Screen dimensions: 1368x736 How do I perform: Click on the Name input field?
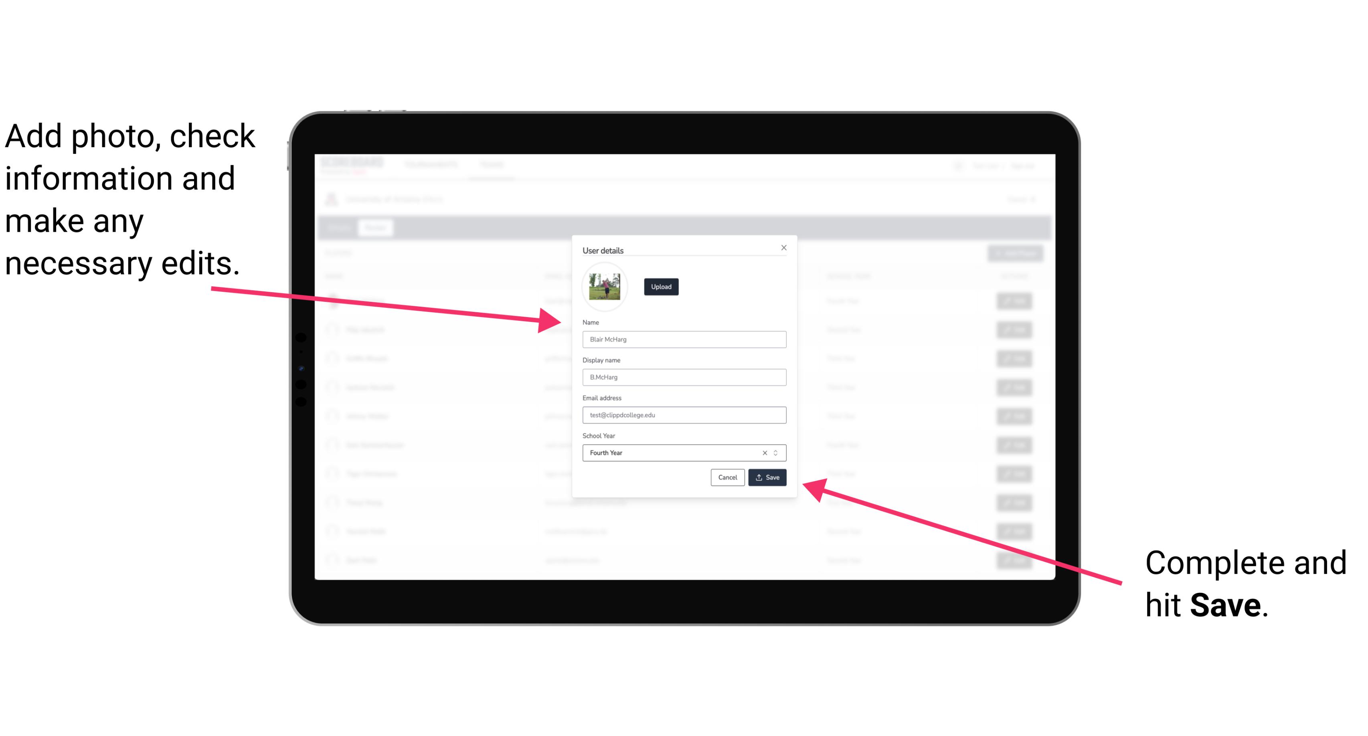point(684,339)
